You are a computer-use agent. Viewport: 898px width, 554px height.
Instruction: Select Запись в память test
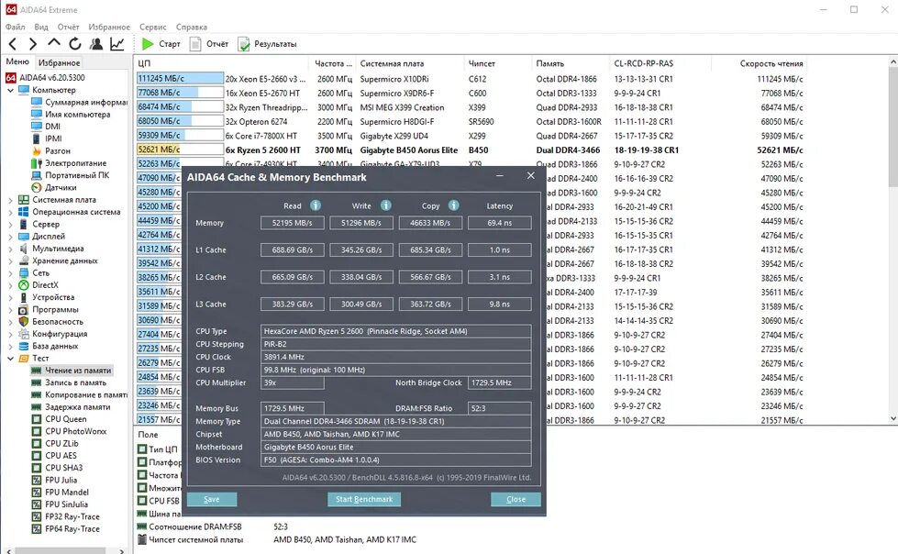pyautogui.click(x=70, y=382)
